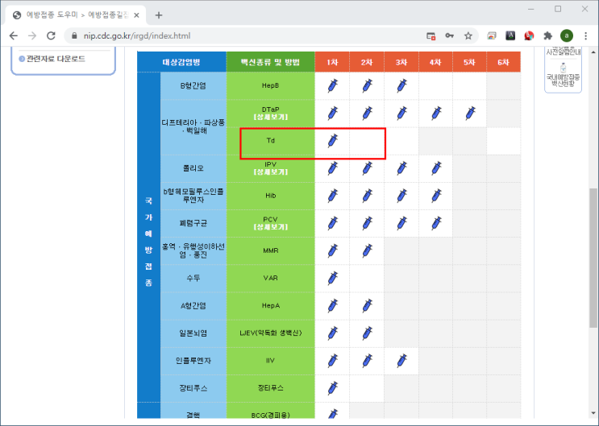The image size is (599, 426).
Task: Click the HepB 1차 syringe icon
Action: click(x=333, y=85)
